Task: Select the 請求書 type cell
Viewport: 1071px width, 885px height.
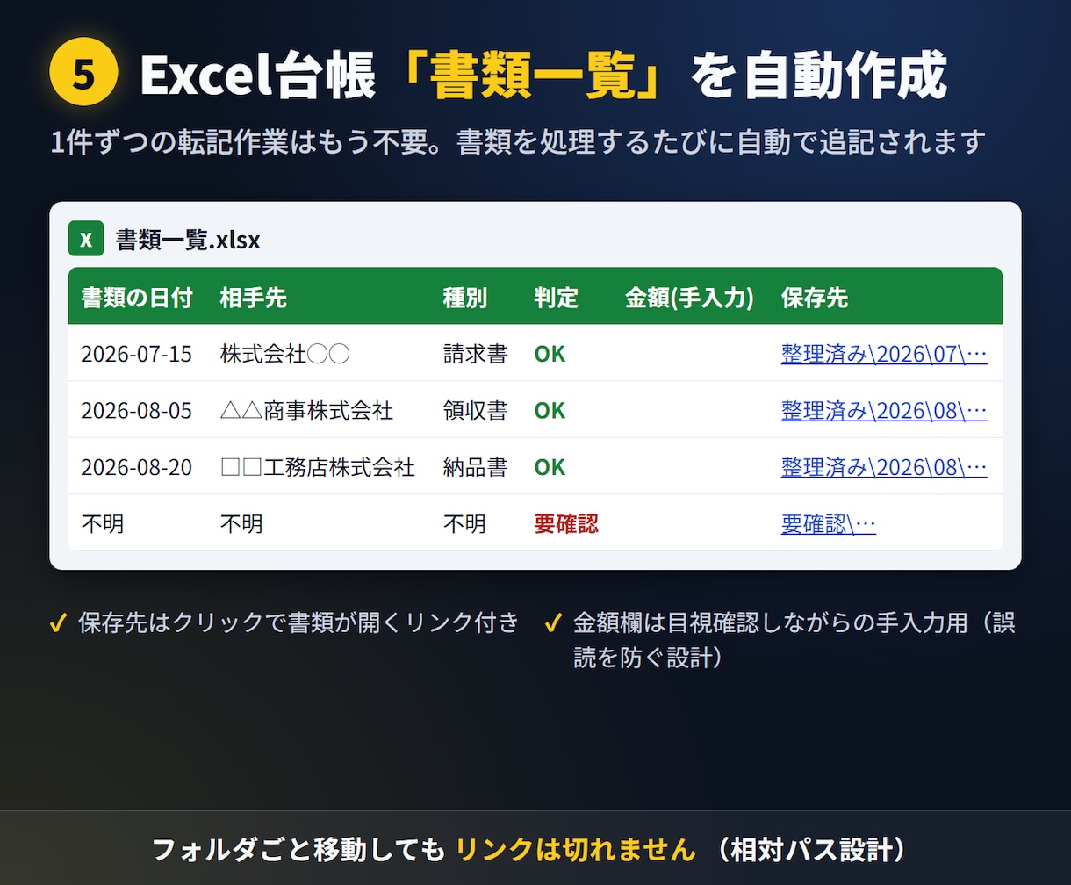Action: coord(475,354)
